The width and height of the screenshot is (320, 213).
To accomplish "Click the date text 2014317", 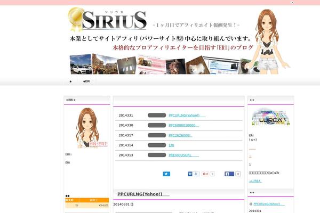I will (126, 135).
